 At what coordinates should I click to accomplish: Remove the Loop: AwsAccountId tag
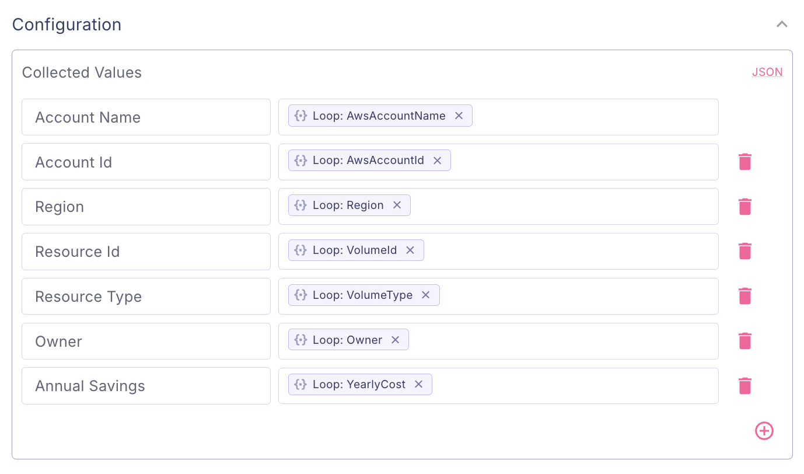pyautogui.click(x=437, y=161)
